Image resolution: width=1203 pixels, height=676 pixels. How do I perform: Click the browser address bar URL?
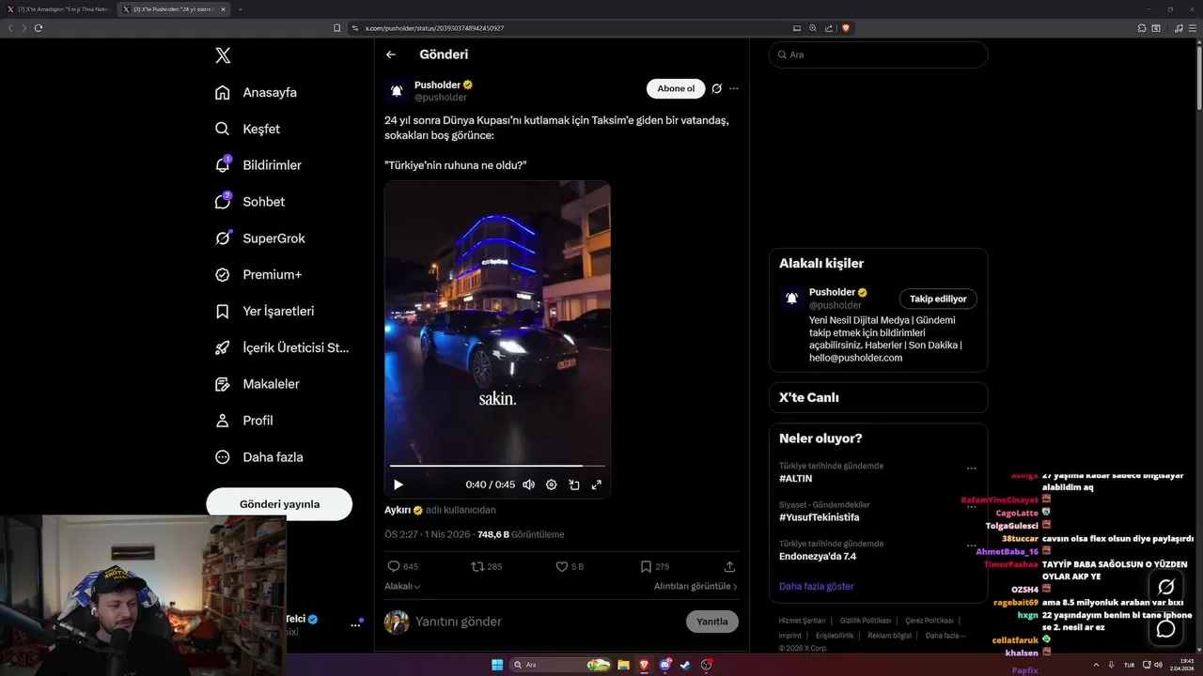[x=434, y=28]
